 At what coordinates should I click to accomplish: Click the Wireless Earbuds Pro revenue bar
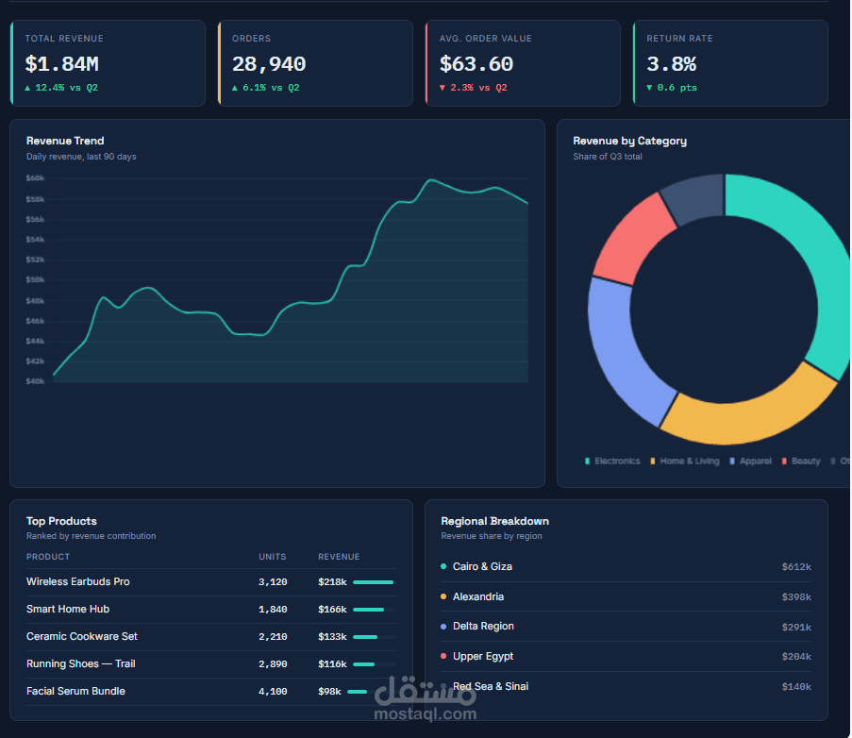[374, 582]
